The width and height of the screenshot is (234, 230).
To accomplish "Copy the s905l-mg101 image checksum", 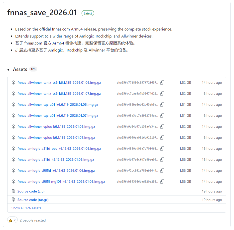I will point(162,181).
